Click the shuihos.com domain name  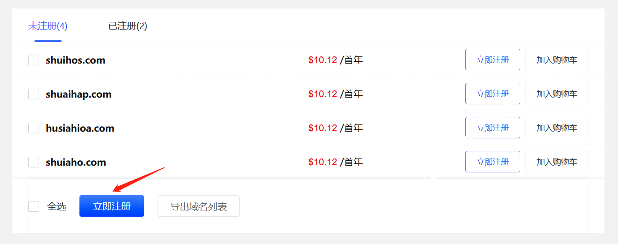pyautogui.click(x=75, y=60)
